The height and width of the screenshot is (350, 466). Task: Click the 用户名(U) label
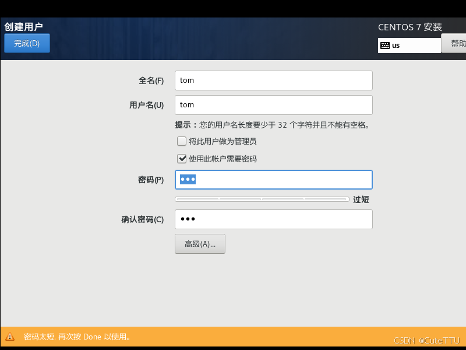tap(146, 105)
